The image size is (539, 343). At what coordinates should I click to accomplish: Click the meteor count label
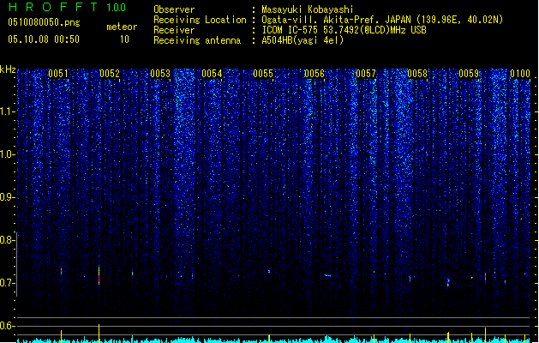(x=122, y=27)
